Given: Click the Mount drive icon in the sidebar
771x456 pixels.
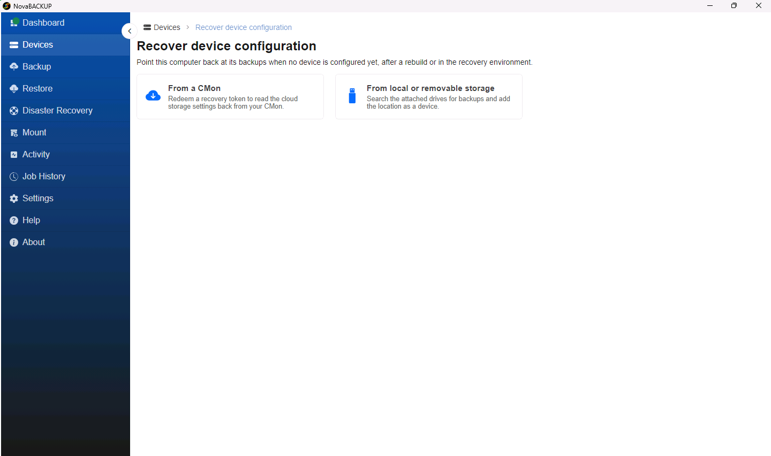Looking at the screenshot, I should [x=14, y=133].
